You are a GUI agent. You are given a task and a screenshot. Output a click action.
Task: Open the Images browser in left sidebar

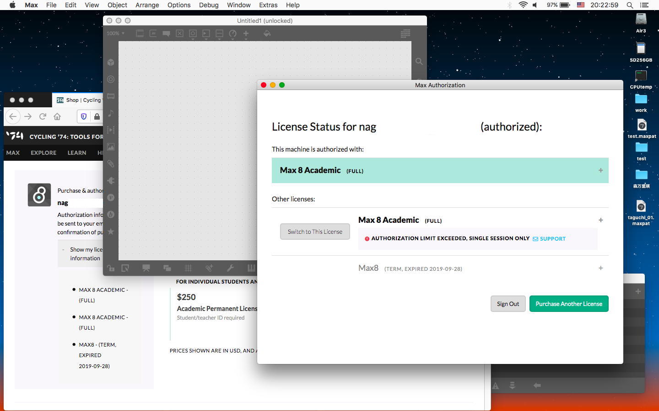coord(111,147)
